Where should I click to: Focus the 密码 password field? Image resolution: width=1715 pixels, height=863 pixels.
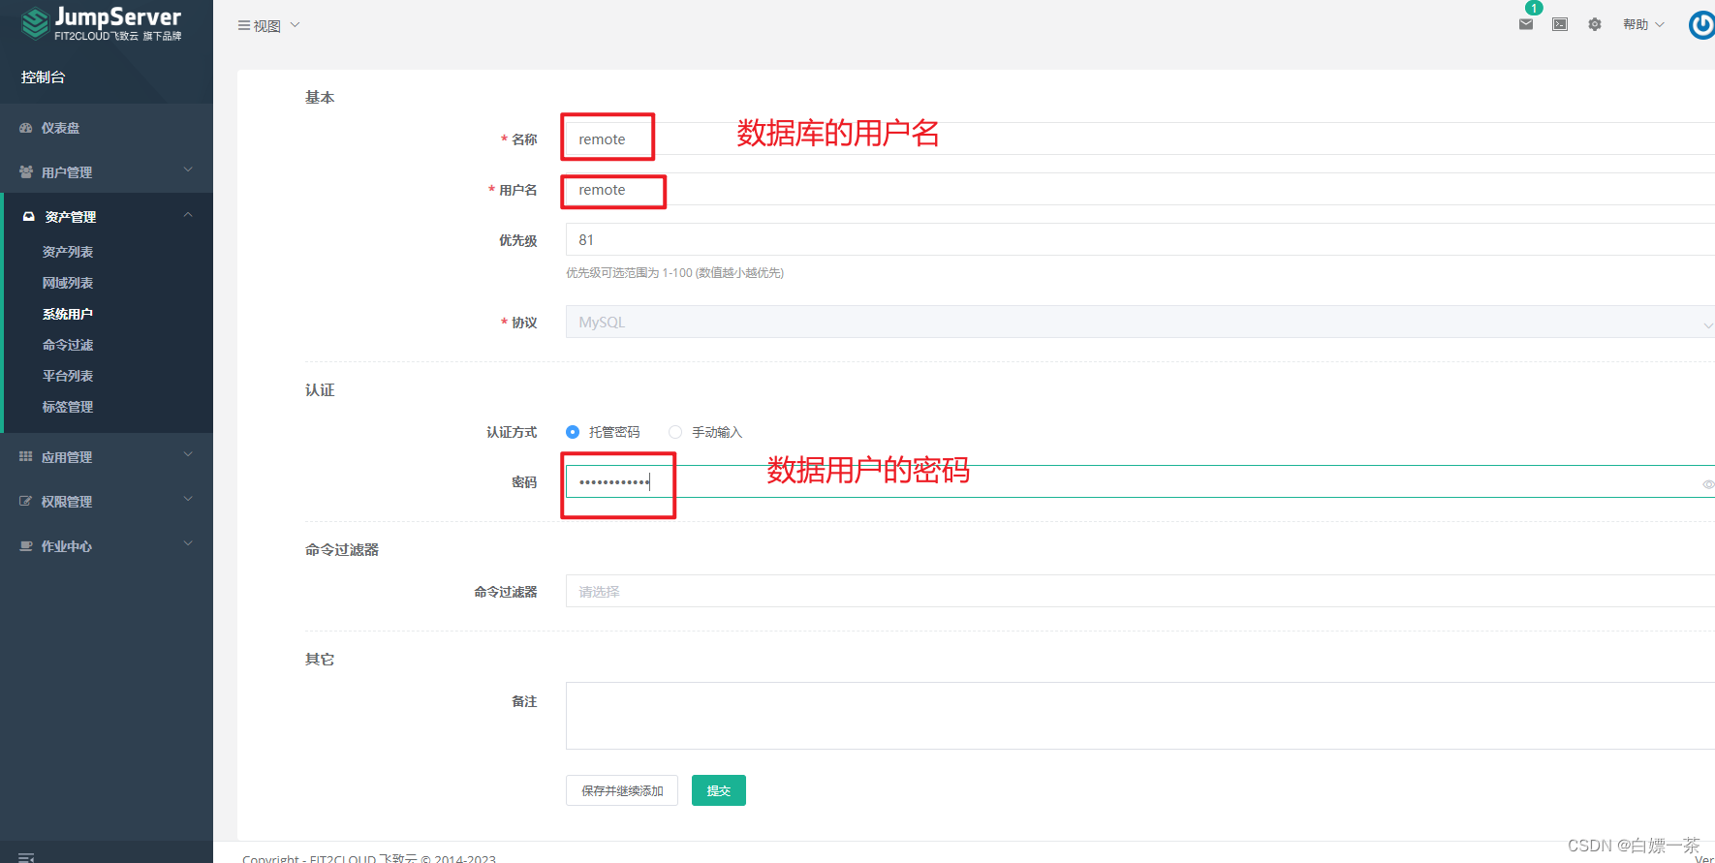coord(1140,481)
